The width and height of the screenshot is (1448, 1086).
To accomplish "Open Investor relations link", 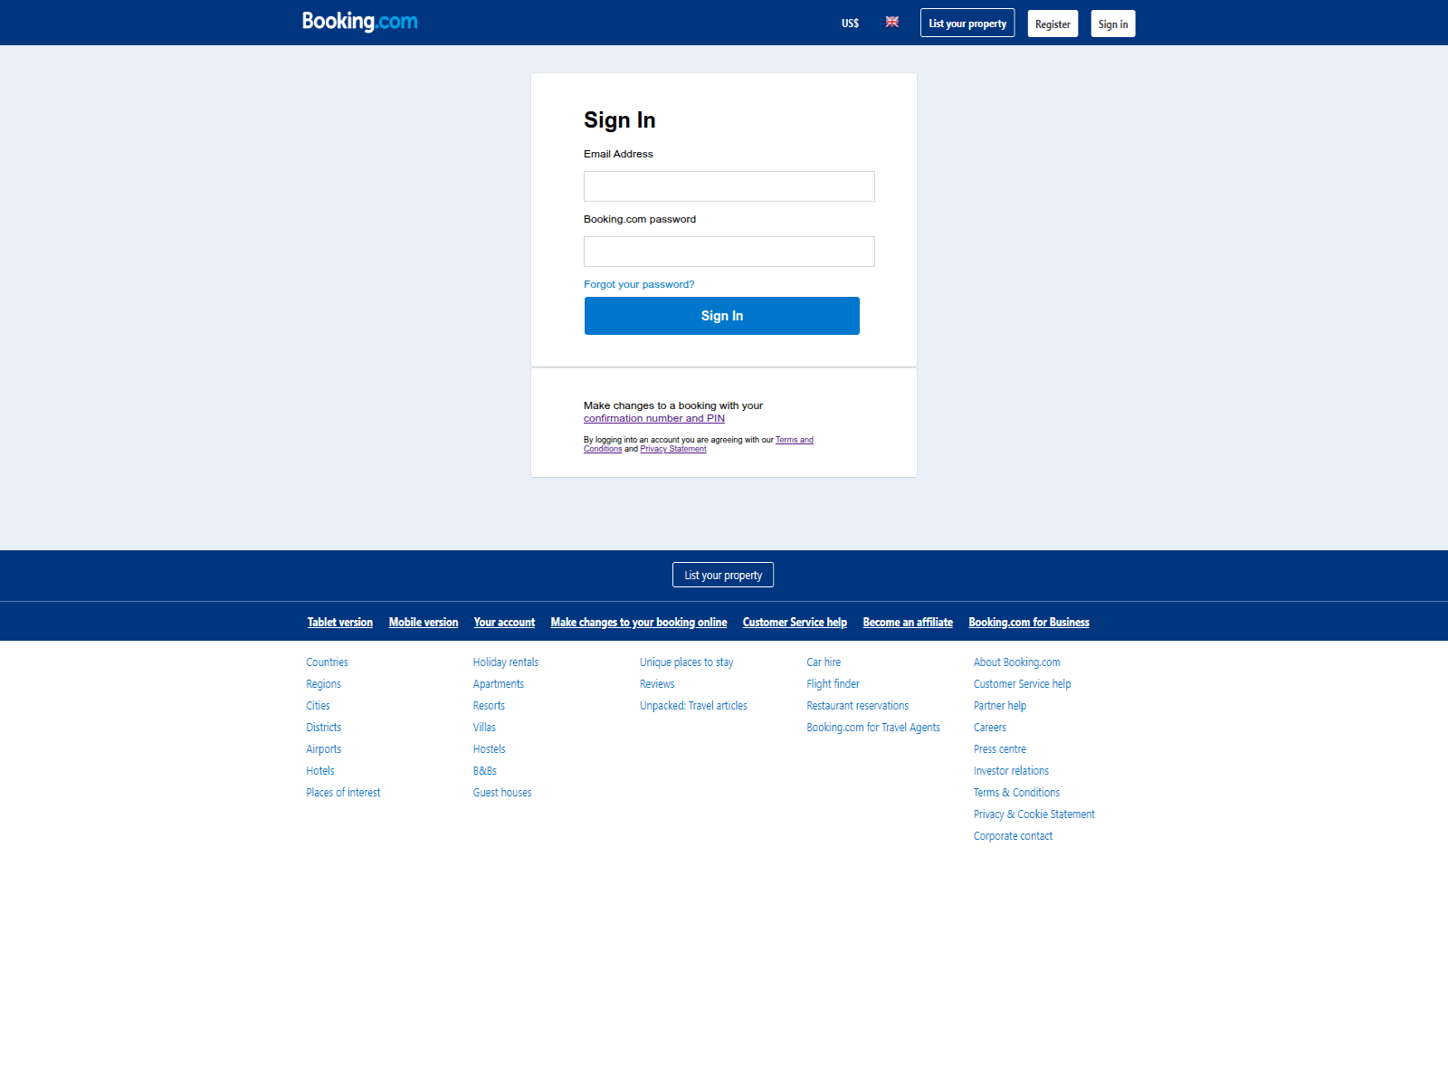I will coord(1011,771).
